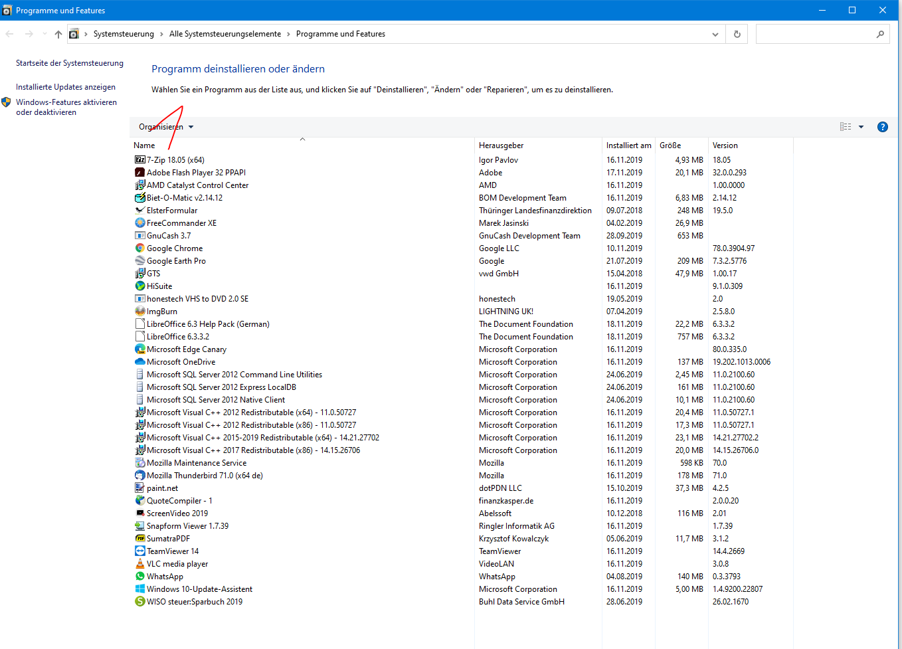The width and height of the screenshot is (902, 649).
Task: Open the address bar history dropdown
Action: point(715,34)
